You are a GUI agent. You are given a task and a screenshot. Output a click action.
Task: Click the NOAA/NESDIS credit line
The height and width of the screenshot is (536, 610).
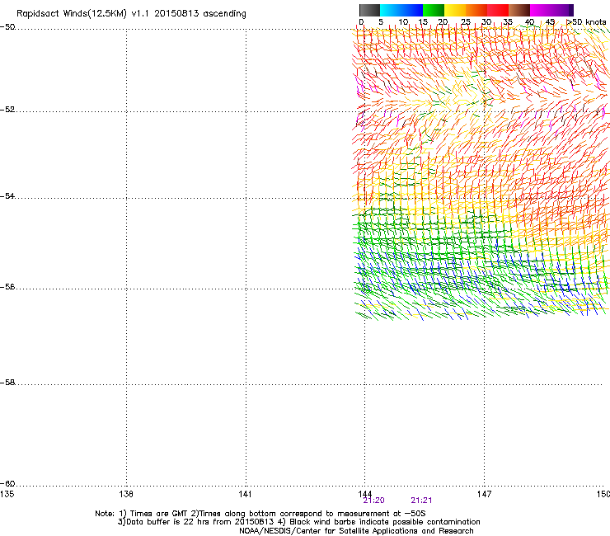click(x=356, y=531)
